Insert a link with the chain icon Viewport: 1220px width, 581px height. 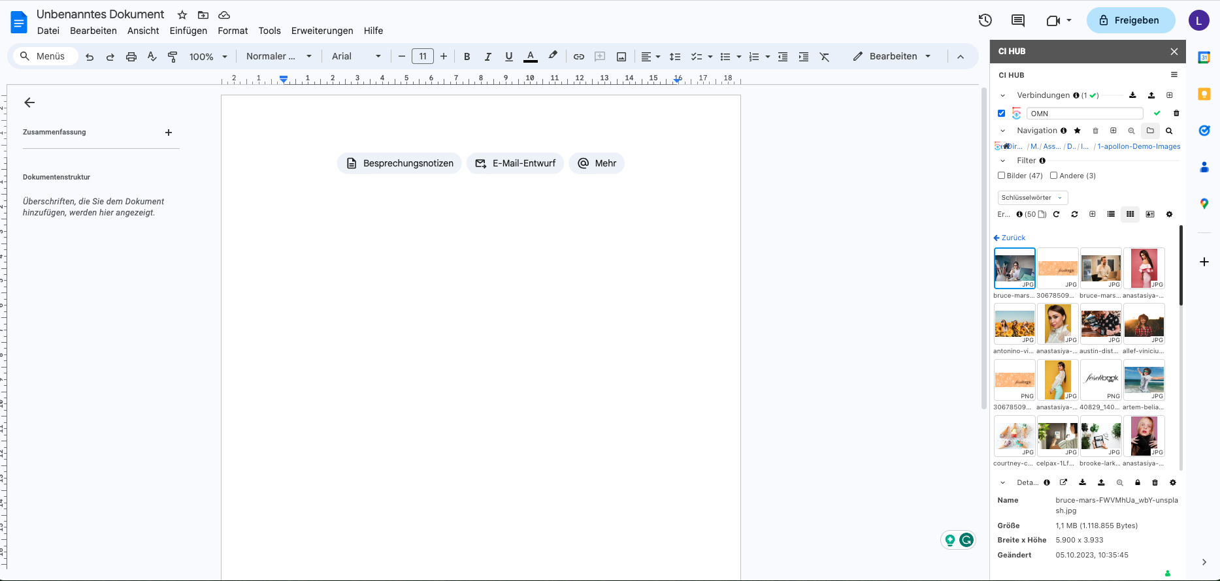(x=579, y=57)
